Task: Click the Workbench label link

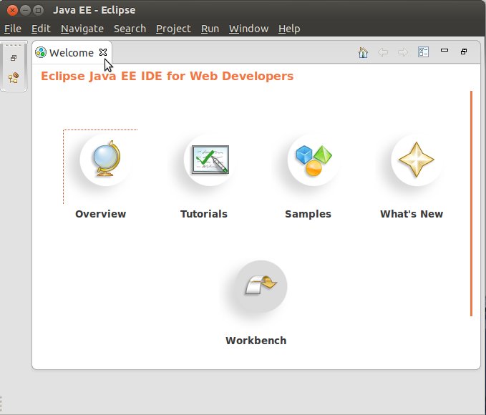Action: (x=256, y=341)
